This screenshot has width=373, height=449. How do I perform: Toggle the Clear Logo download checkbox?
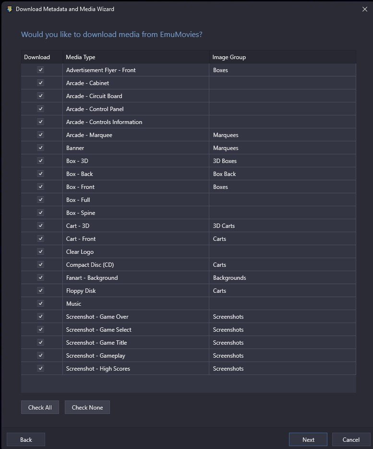(41, 251)
